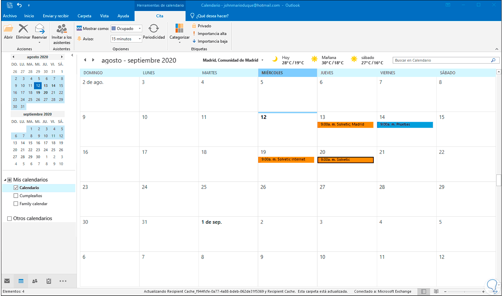Select the Cita tab

pos(160,16)
